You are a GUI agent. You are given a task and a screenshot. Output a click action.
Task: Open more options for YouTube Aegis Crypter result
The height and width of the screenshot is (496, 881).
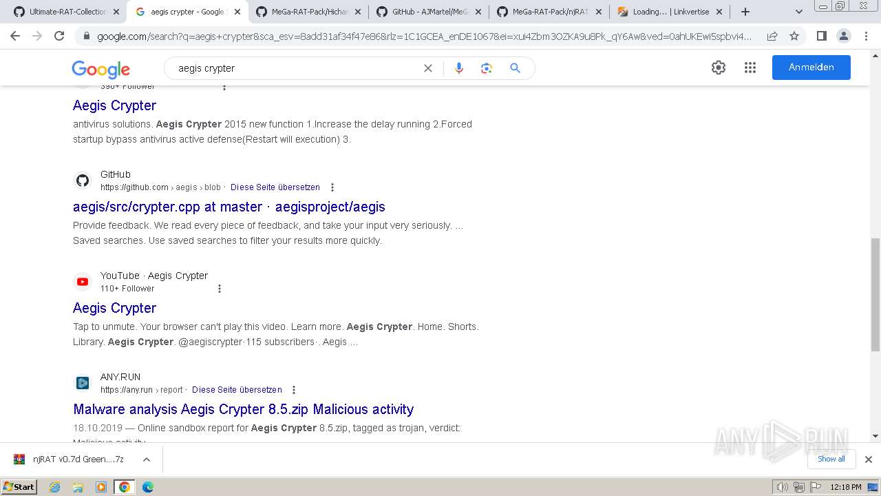[220, 289]
